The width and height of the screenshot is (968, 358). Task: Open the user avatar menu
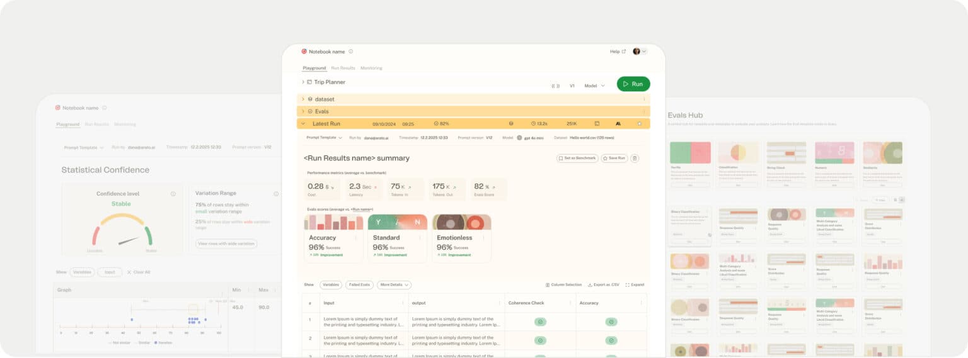(x=640, y=52)
